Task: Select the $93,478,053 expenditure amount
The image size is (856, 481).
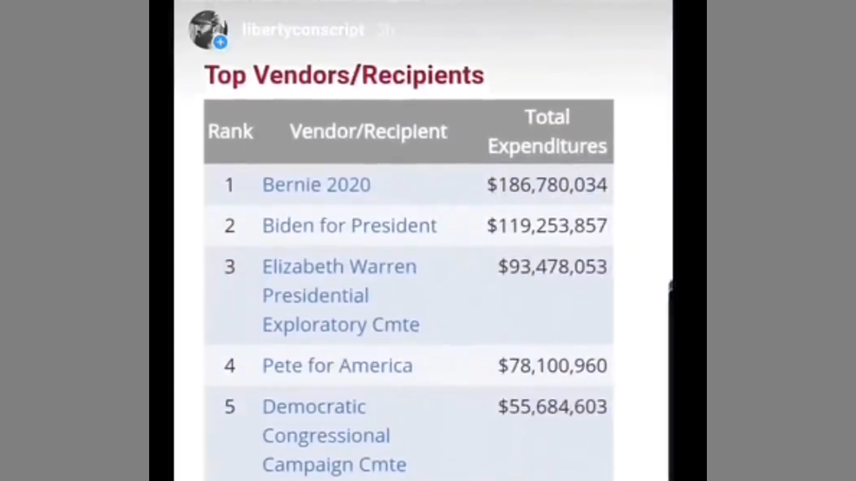Action: coord(552,267)
